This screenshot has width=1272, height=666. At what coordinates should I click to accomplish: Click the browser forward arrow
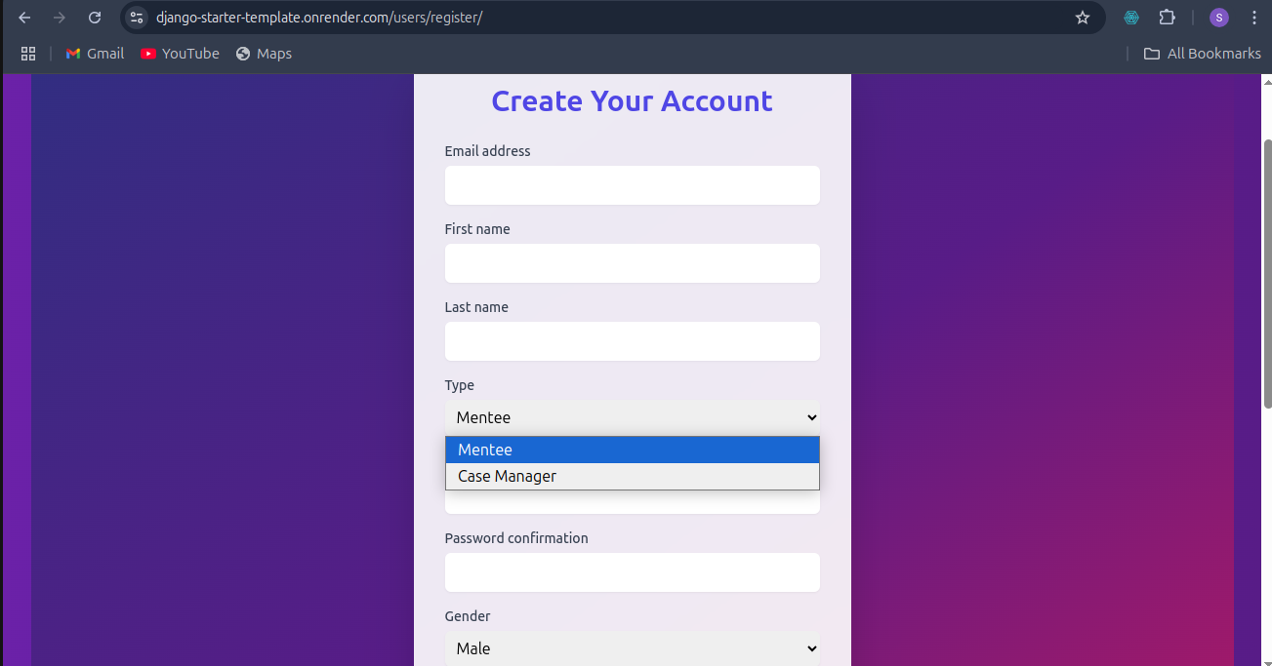coord(60,18)
